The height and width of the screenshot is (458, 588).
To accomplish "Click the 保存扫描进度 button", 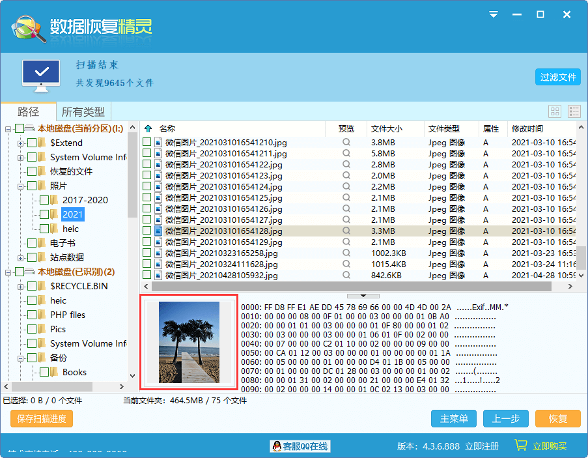I will pyautogui.click(x=42, y=418).
